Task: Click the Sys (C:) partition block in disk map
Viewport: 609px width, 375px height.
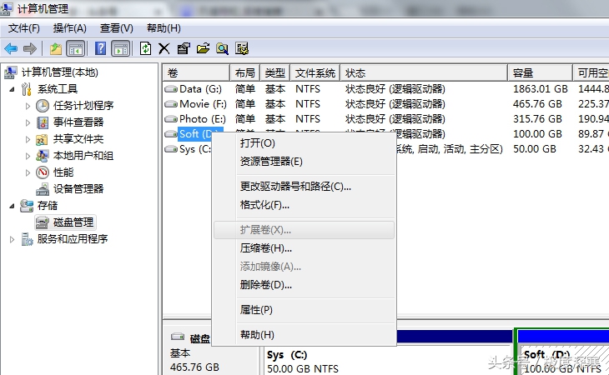Action: click(389, 362)
